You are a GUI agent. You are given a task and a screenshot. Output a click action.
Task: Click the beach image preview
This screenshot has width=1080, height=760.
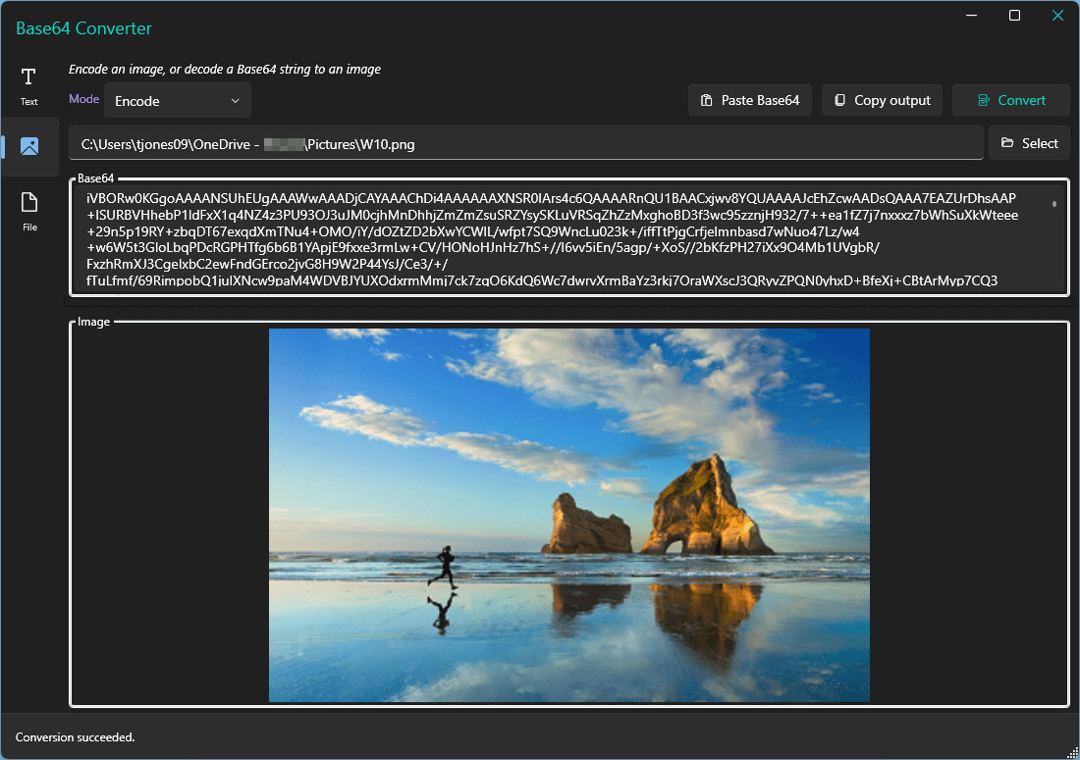(x=568, y=515)
